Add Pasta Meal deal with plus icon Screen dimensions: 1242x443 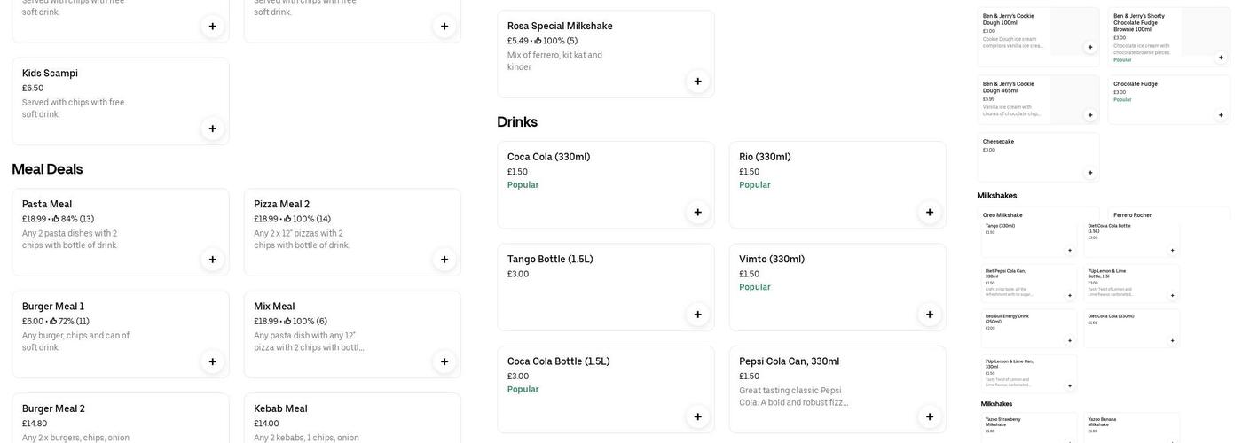tap(212, 260)
